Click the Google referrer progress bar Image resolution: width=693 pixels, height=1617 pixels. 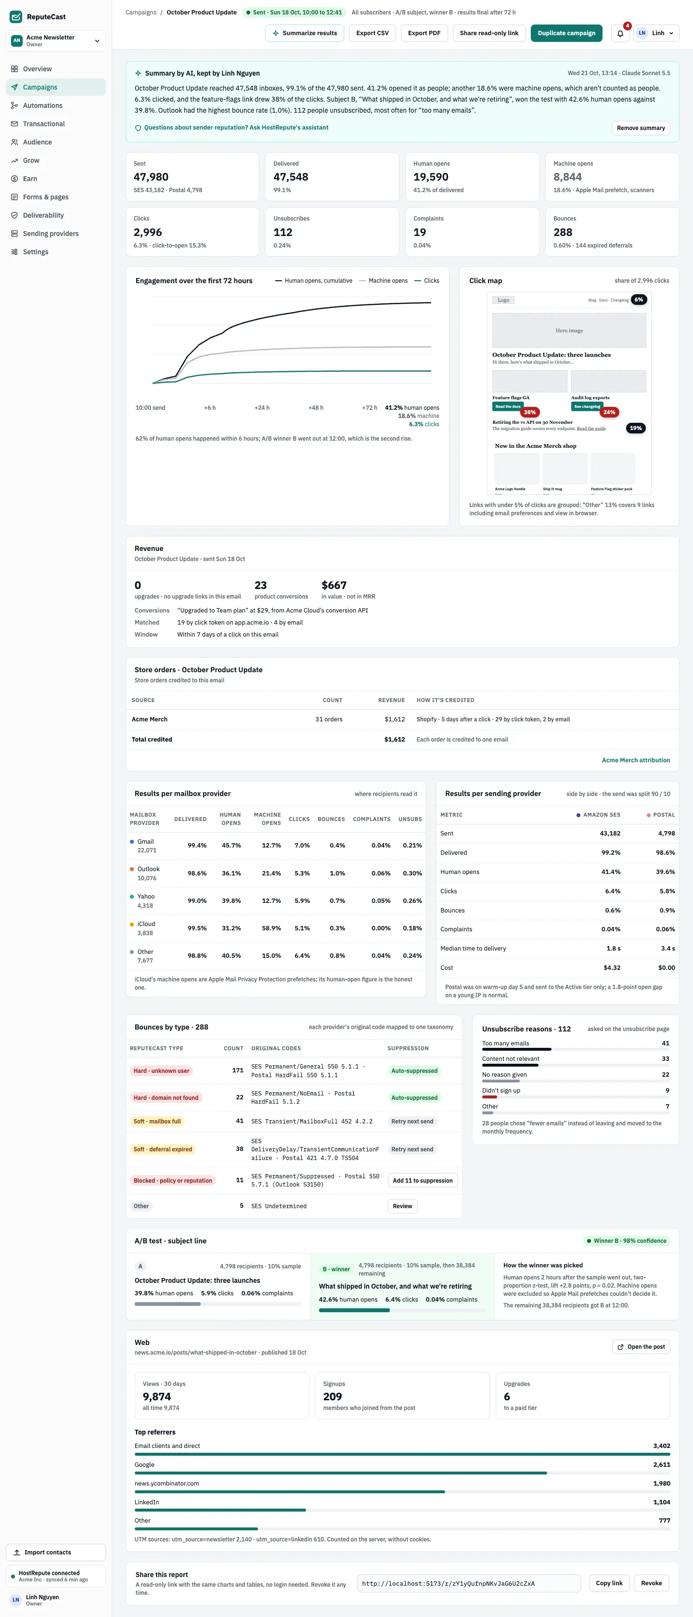point(402,1473)
